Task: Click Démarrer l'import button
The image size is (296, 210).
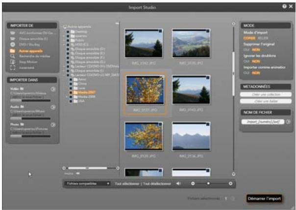Action: point(264,199)
